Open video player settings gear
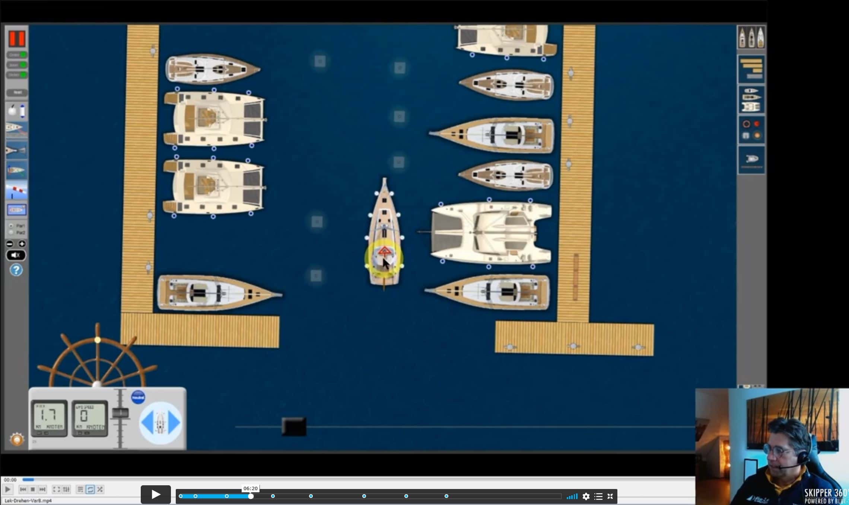This screenshot has width=849, height=505. (586, 496)
